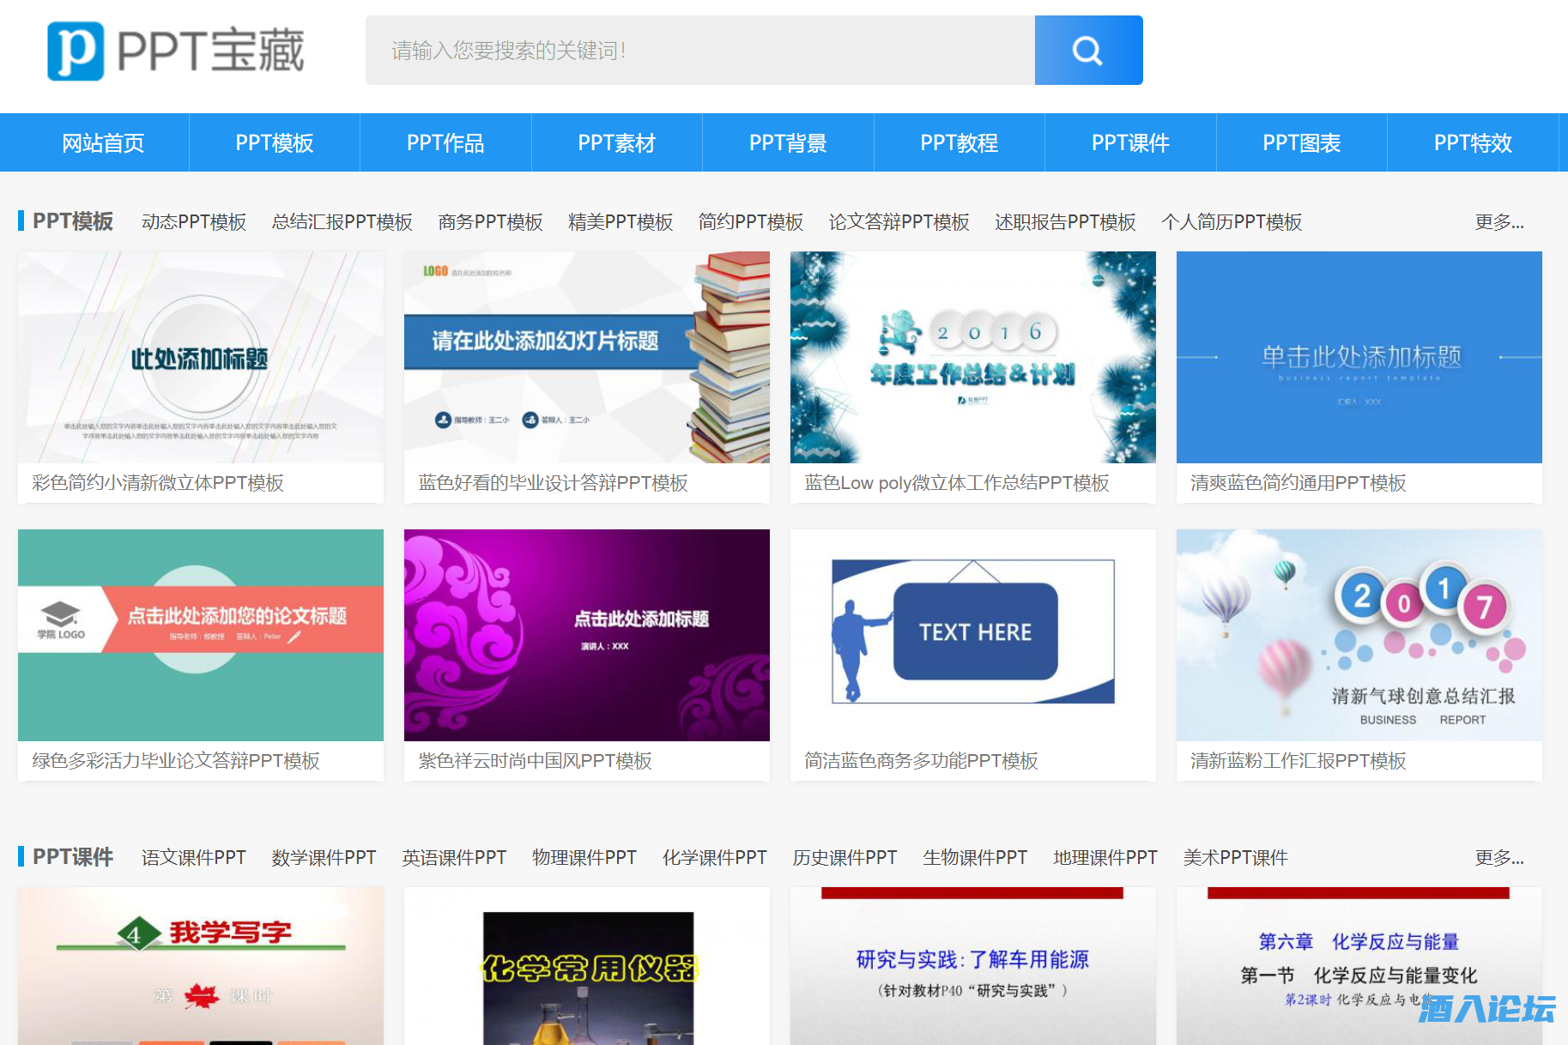The image size is (1568, 1045).
Task: Open the PPT图表 navigation item
Action: click(1301, 142)
